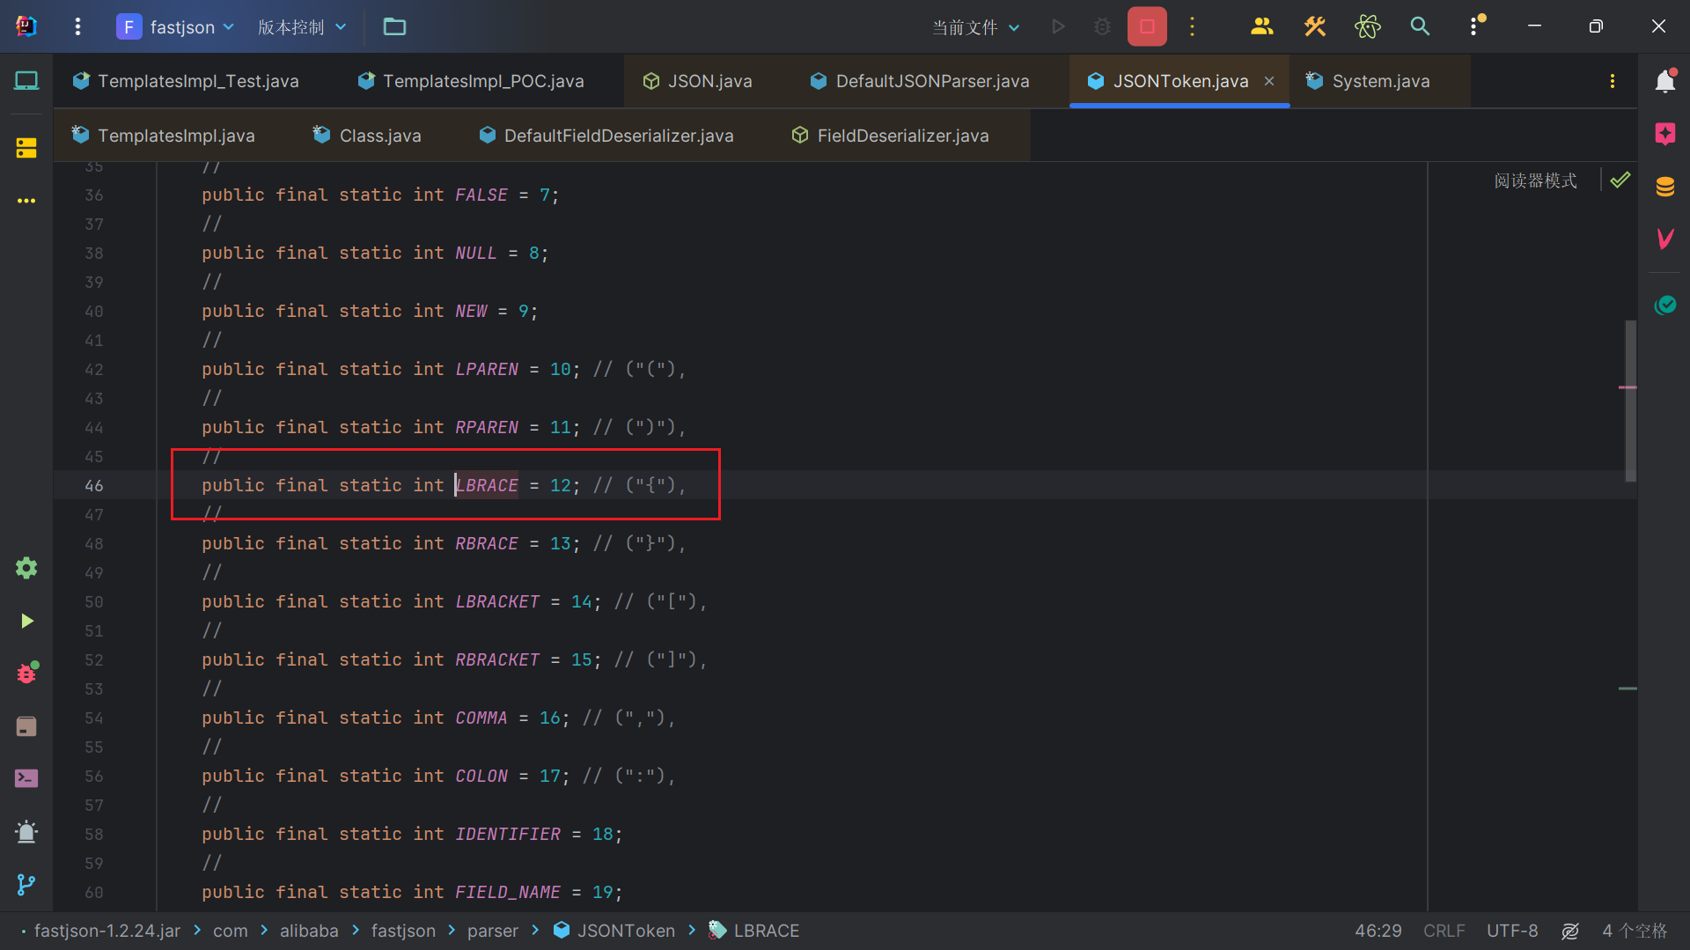This screenshot has width=1690, height=950.
Task: Click the FIELD_NAME constant on line 60
Action: click(x=508, y=892)
